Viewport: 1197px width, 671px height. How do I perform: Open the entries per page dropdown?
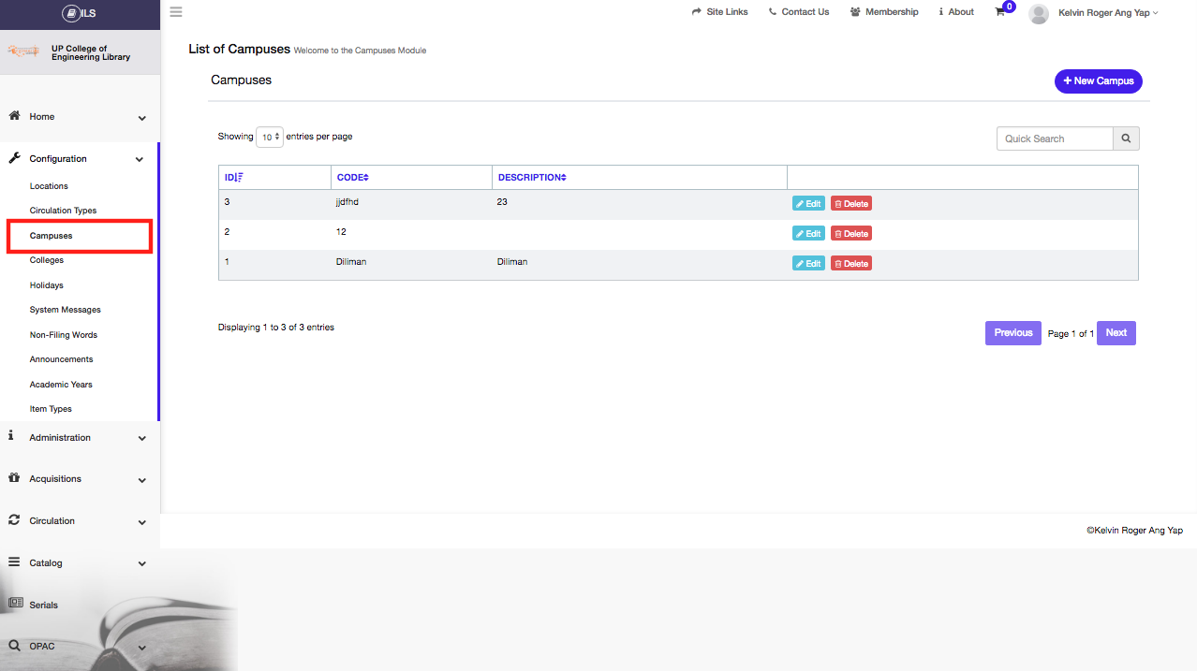tap(270, 137)
